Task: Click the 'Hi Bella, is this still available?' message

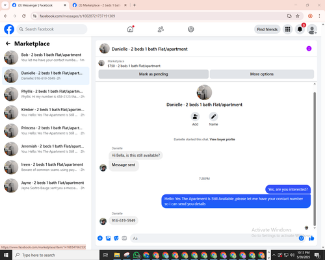Action: [x=136, y=155]
